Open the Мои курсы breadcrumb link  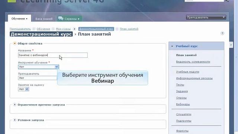(x=63, y=29)
